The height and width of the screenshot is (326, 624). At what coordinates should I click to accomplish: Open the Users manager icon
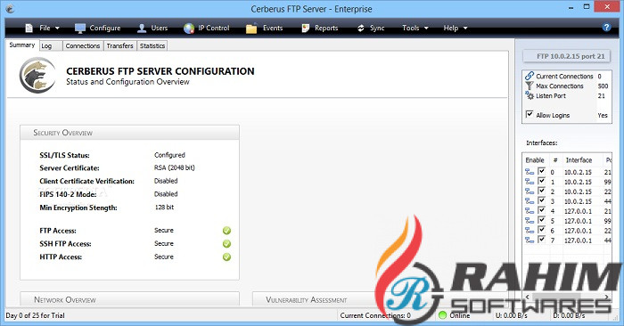(x=142, y=29)
